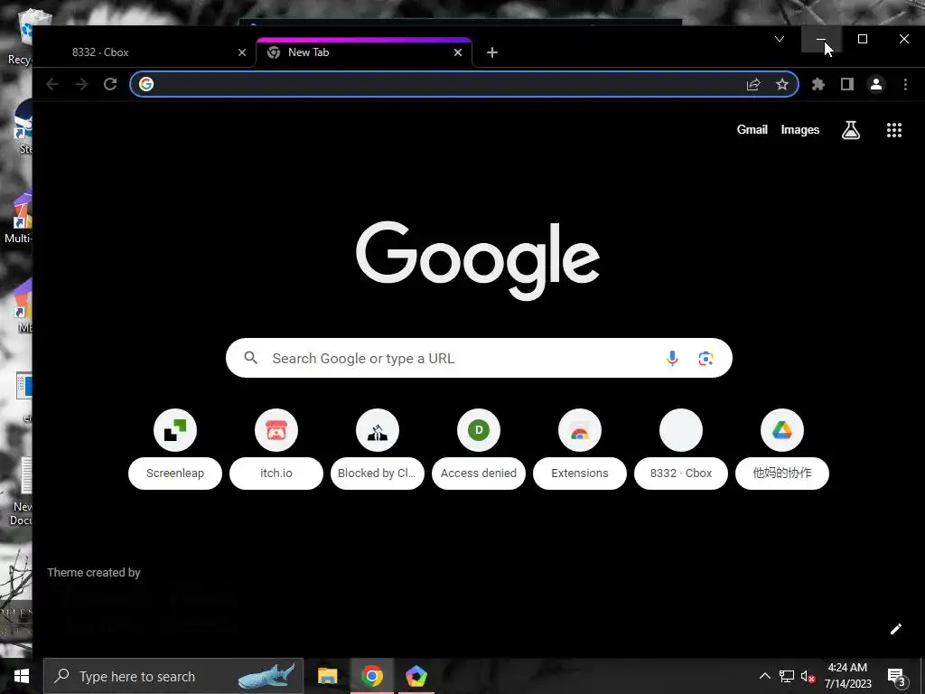
Task: Open Search Labs flask icon
Action: [x=851, y=130]
